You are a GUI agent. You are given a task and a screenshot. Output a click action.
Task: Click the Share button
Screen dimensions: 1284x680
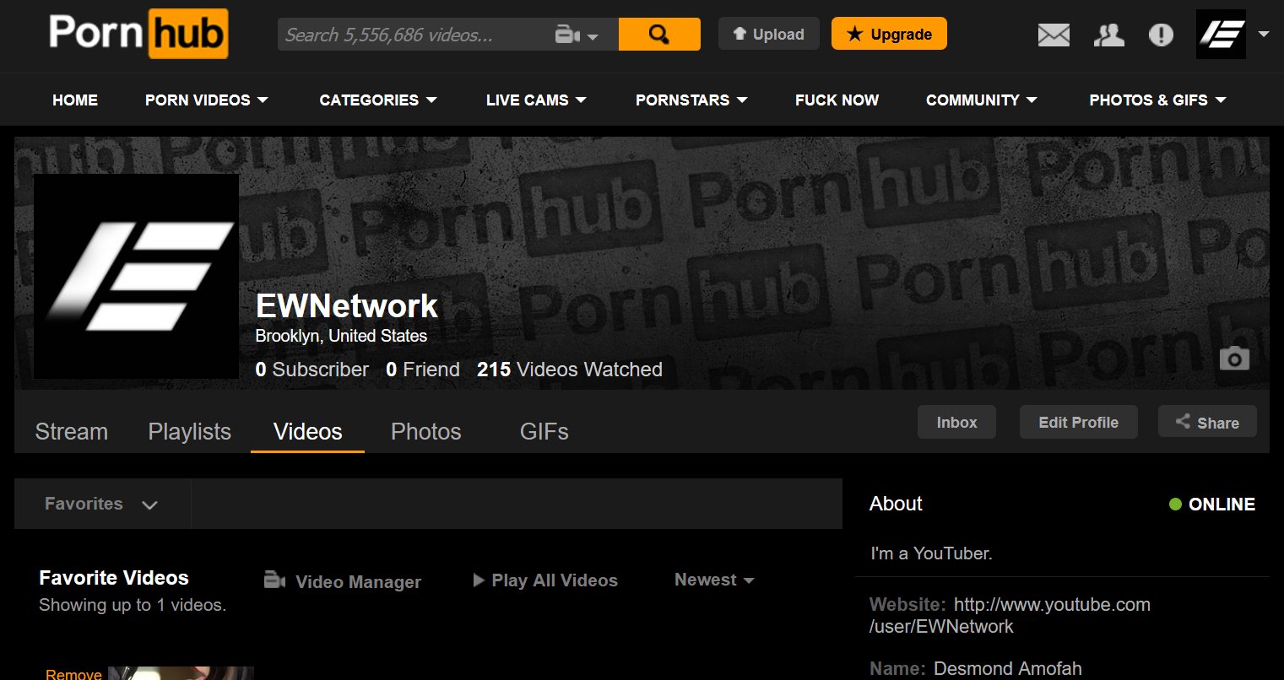point(1207,422)
